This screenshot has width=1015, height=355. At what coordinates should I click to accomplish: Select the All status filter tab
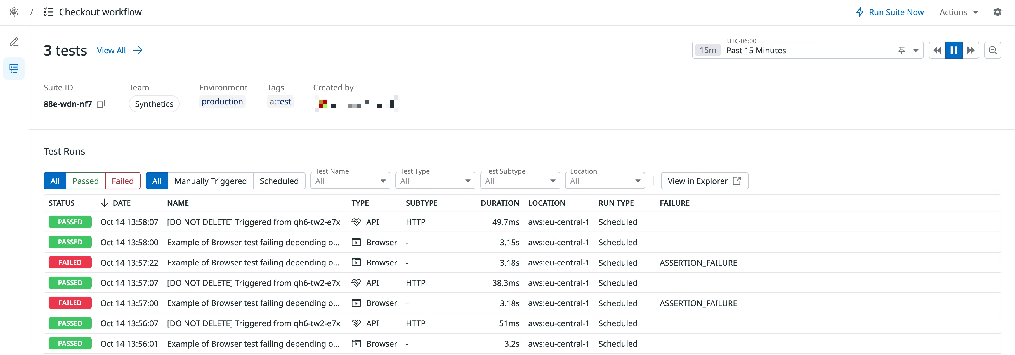(54, 181)
